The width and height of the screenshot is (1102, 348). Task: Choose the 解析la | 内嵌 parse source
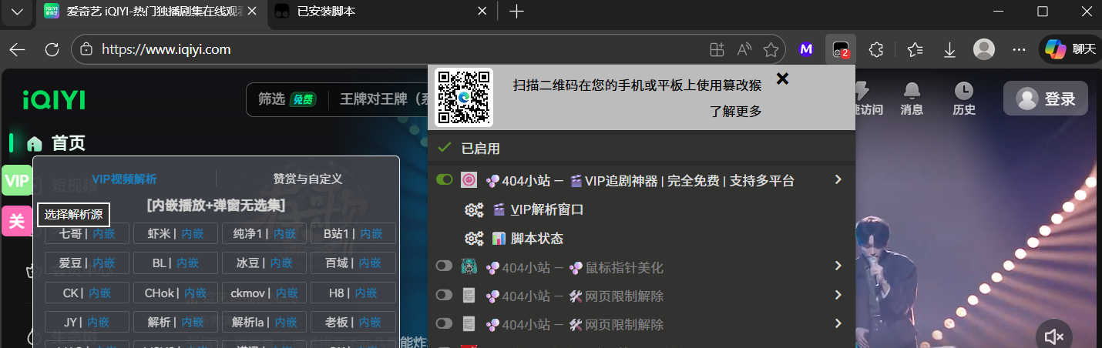coord(264,322)
